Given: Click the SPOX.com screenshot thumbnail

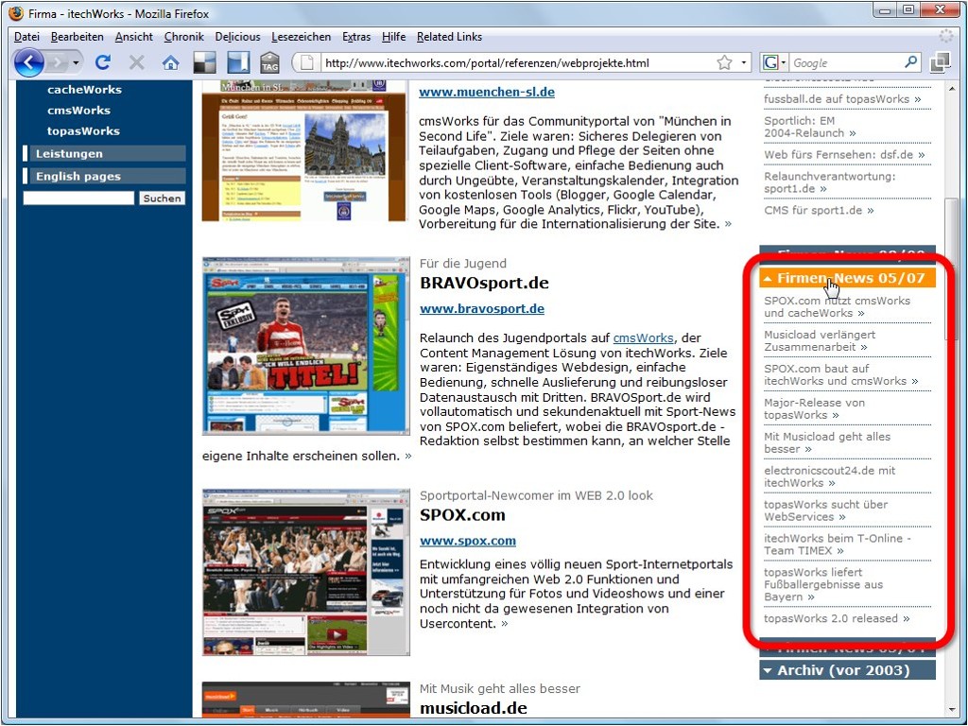Looking at the screenshot, I should pos(305,572).
